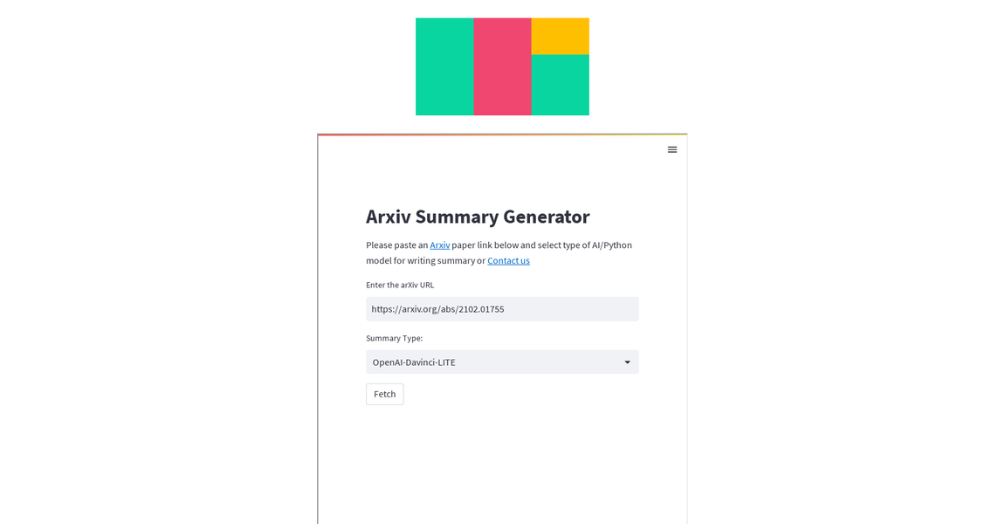Screen dimensions: 1005x524
Task: Open the Summary Type dropdown
Action: coord(502,362)
